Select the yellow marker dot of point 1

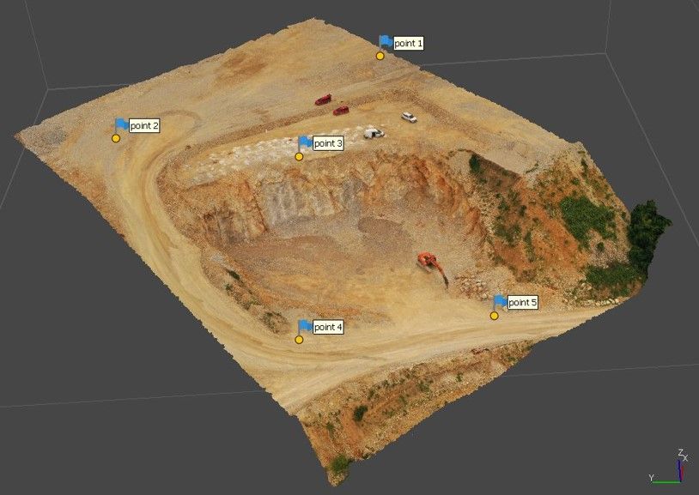(380, 56)
